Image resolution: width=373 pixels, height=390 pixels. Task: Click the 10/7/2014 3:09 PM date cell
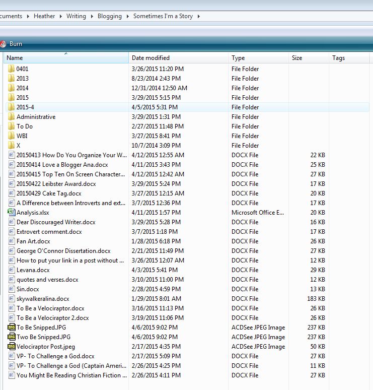(x=156, y=146)
